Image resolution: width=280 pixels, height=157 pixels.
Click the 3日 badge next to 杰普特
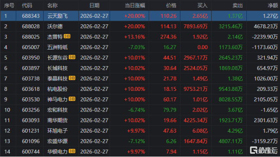point(67,37)
